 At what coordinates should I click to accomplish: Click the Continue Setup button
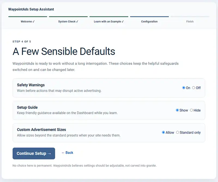coord(34,153)
